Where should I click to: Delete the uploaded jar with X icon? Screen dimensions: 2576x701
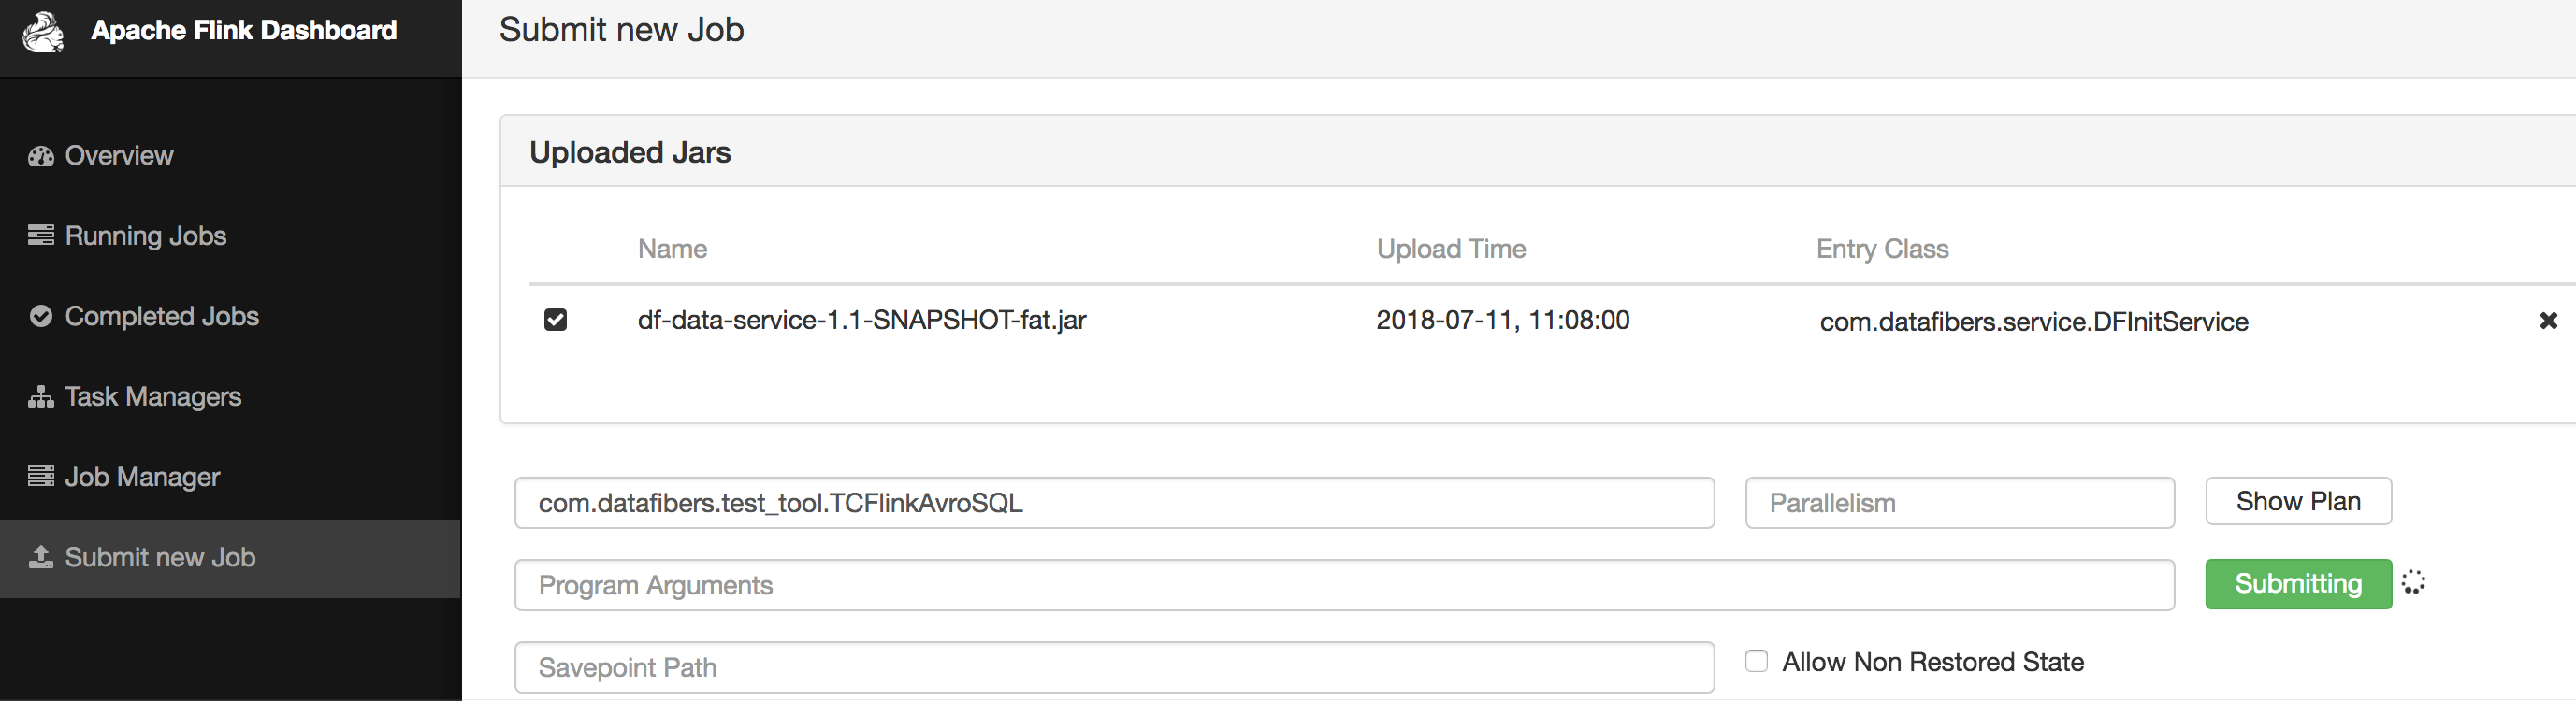[2548, 321]
